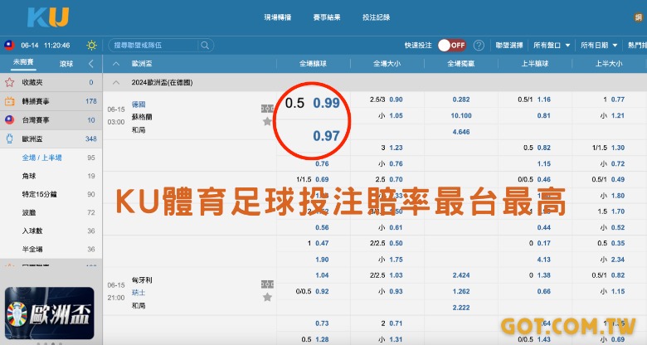Open the 所有盤口 dropdown
The height and width of the screenshot is (345, 647).
[552, 46]
